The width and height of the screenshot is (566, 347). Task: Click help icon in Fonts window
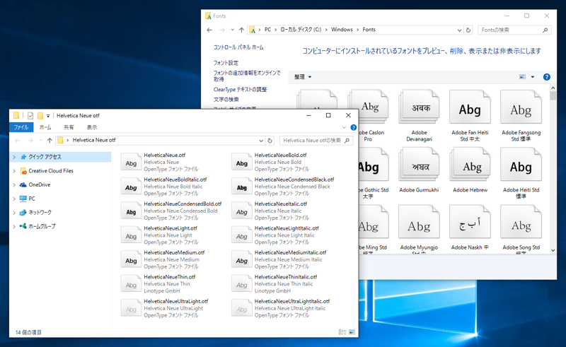[x=546, y=77]
